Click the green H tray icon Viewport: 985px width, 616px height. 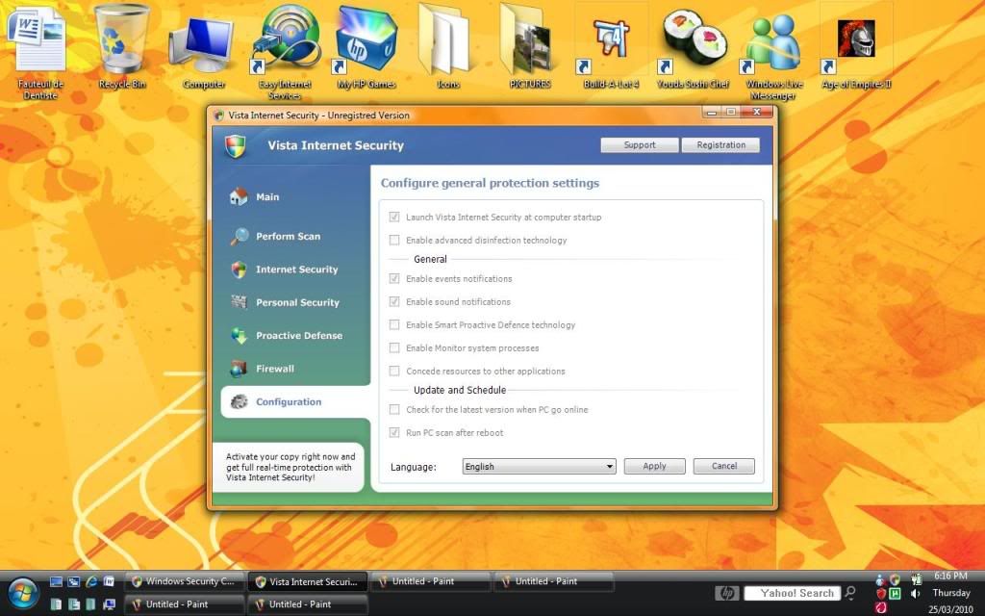(x=896, y=593)
